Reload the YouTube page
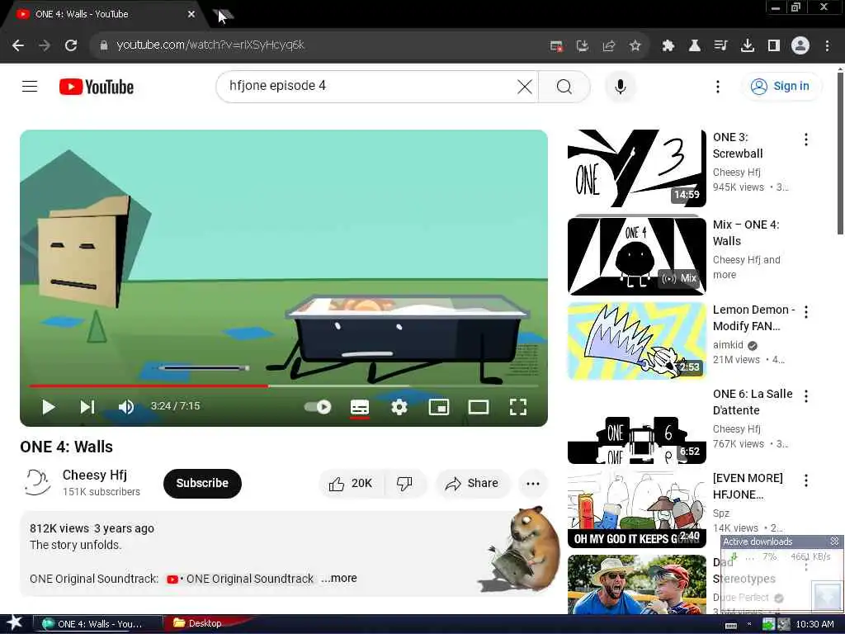The image size is (845, 634). (71, 45)
